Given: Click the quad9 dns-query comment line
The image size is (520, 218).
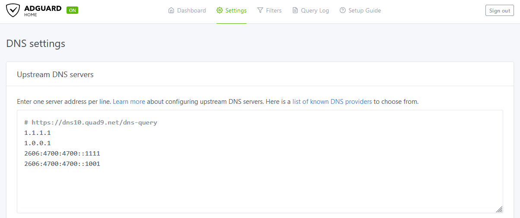Looking at the screenshot, I should point(91,122).
